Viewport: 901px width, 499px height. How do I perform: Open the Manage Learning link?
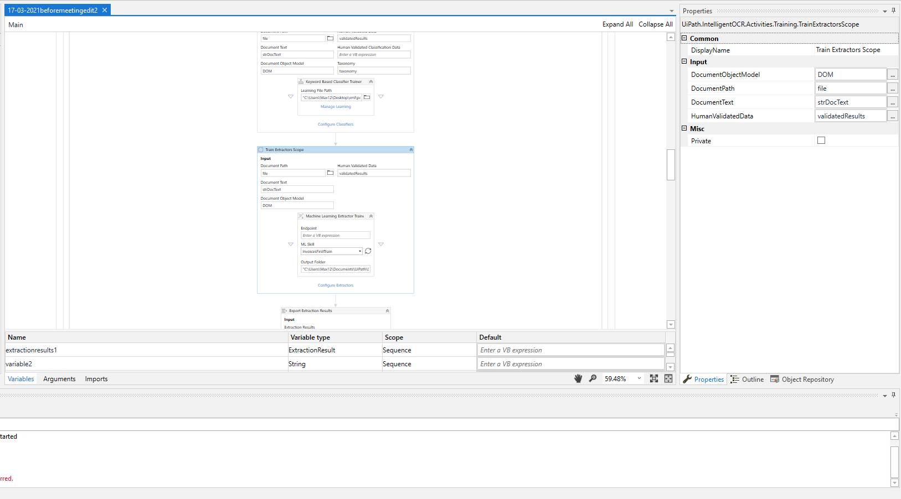click(336, 107)
